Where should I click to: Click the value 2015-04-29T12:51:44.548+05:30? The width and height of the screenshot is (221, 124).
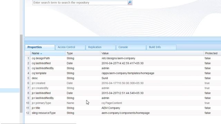(123, 93)
